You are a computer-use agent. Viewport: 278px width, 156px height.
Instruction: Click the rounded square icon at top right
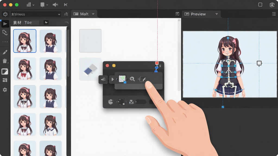pyautogui.click(x=260, y=5)
